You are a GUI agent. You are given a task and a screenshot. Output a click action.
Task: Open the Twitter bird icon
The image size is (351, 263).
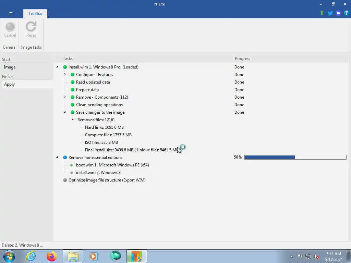(330, 13)
